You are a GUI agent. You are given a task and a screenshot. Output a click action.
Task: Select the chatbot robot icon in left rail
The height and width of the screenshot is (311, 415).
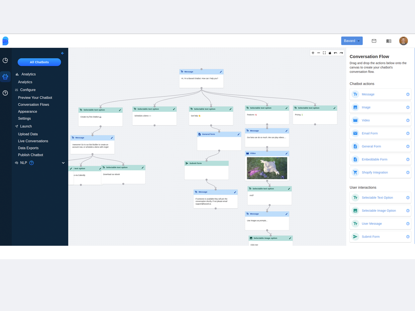point(5,77)
